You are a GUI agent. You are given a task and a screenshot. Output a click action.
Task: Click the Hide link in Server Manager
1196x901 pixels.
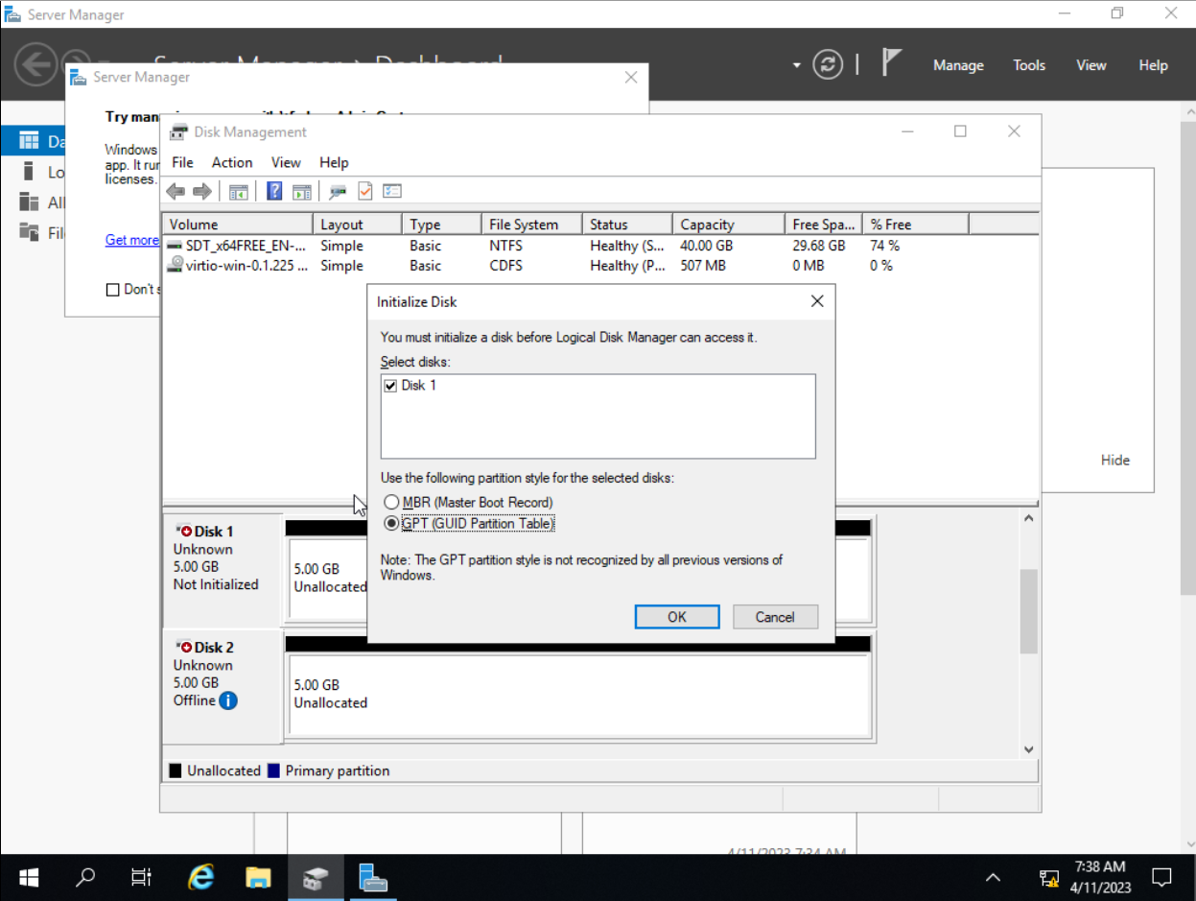[x=1115, y=460]
